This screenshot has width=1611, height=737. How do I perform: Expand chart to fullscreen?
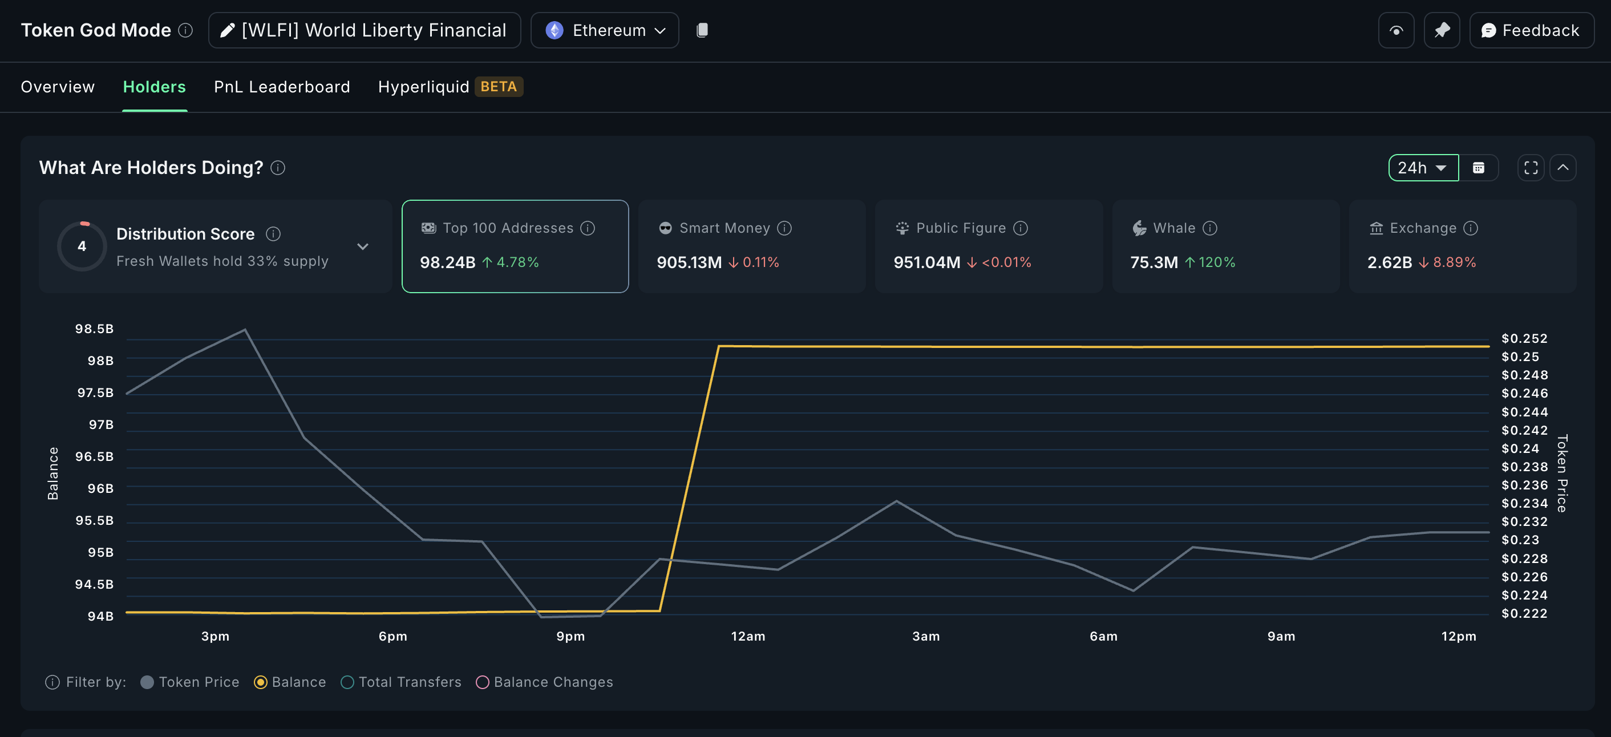(1531, 168)
